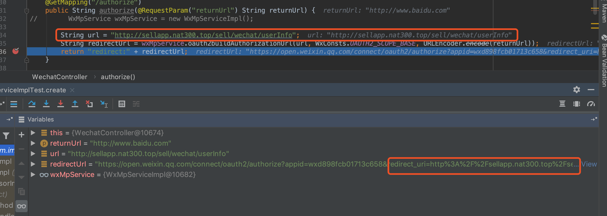Click the blue Step Into arrow

coord(46,104)
